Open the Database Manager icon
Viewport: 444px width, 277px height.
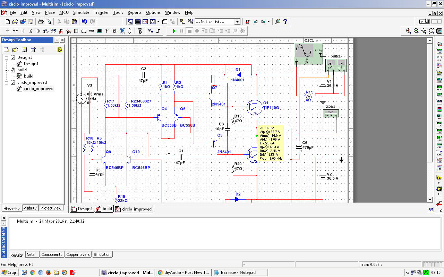(190, 22)
